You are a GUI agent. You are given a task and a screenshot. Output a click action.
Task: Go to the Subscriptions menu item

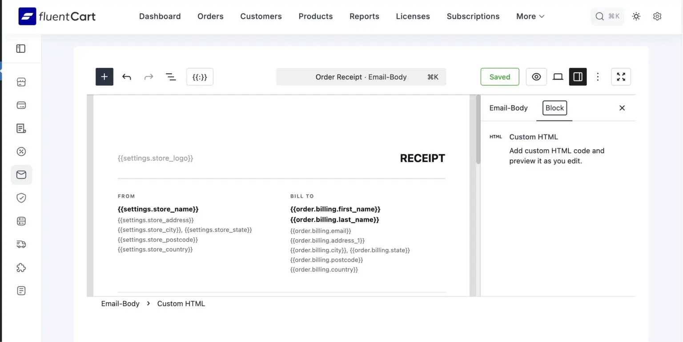point(473,16)
